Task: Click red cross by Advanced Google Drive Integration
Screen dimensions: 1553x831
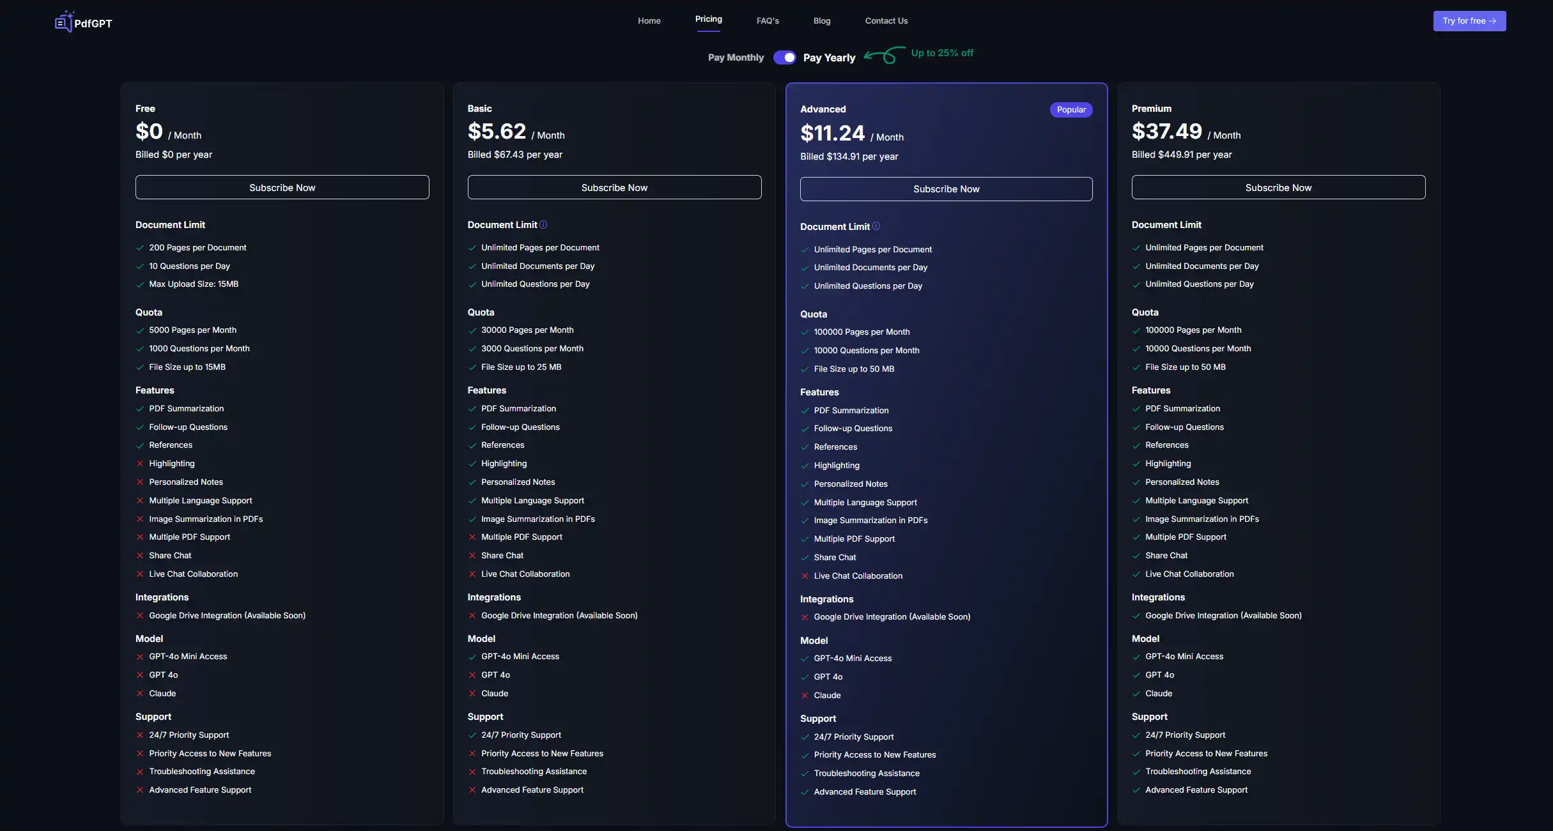Action: click(x=805, y=617)
